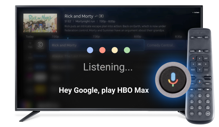Tap the dash button on the remote keypad

[x=192, y=114]
